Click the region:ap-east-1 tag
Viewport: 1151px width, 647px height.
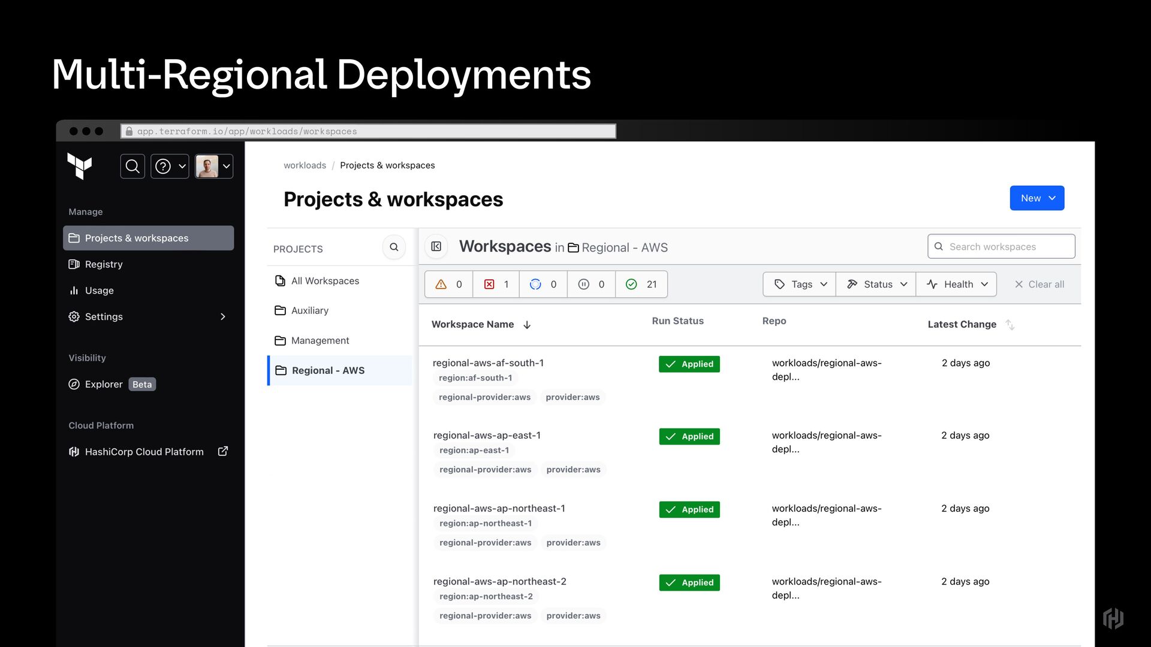474,451
